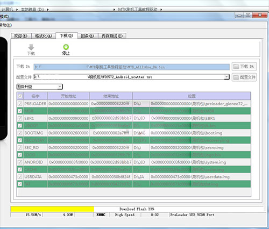
Task: Click the yellow Download Flash progress bar
Action: click(x=52, y=209)
